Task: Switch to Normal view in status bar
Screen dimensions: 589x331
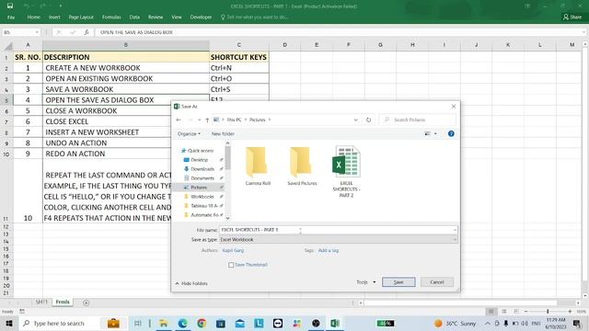Action: point(491,312)
